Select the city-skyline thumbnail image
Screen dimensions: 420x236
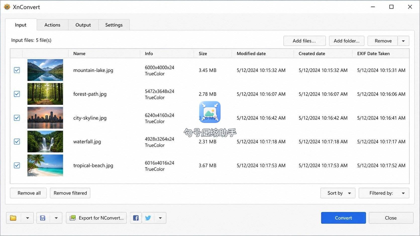[x=45, y=118]
